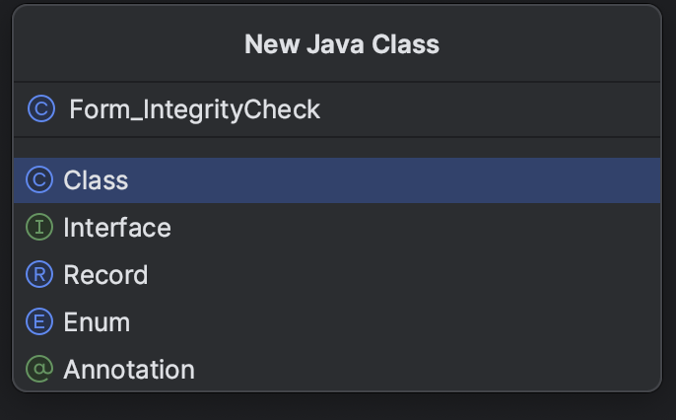Viewport: 676px width, 420px height.
Task: Choose Annotation from the list
Action: (128, 370)
